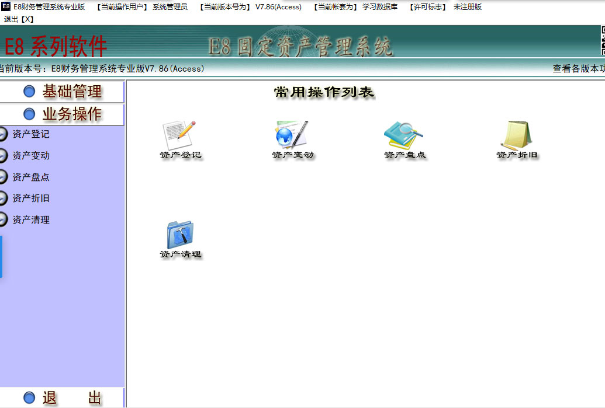Select 资产盘点 in the left sidebar list
Viewport: 605px width, 408px height.
point(31,177)
